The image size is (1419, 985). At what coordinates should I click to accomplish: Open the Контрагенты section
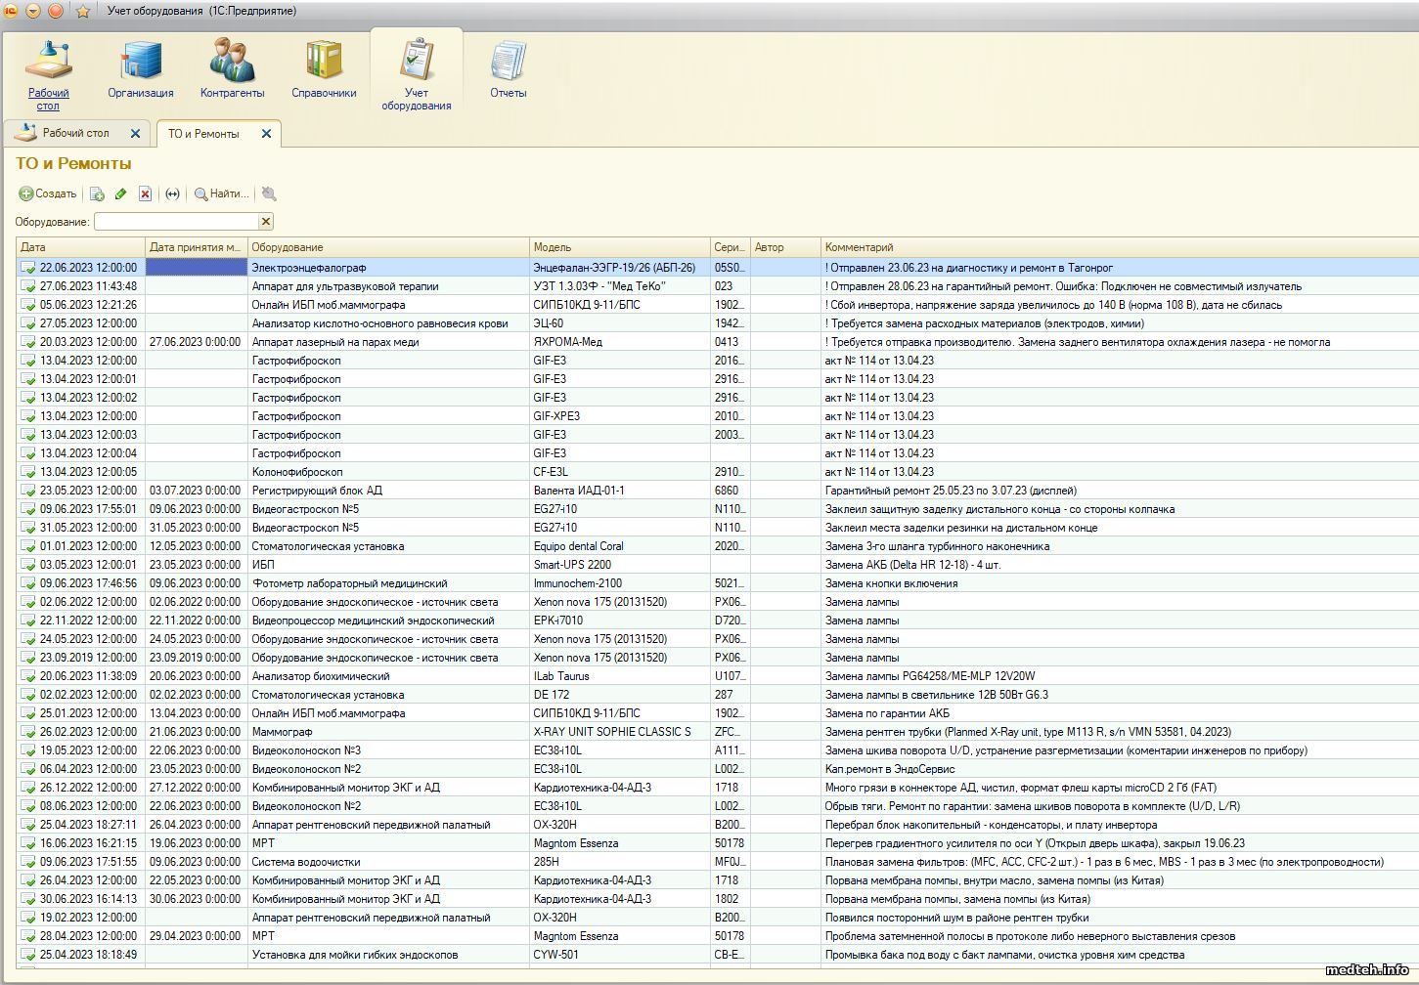(232, 69)
